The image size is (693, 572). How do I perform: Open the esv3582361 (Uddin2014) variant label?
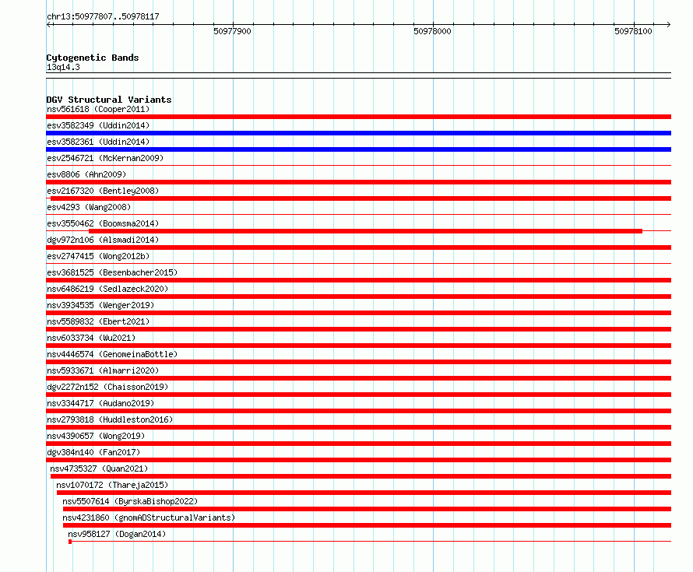tap(98, 142)
